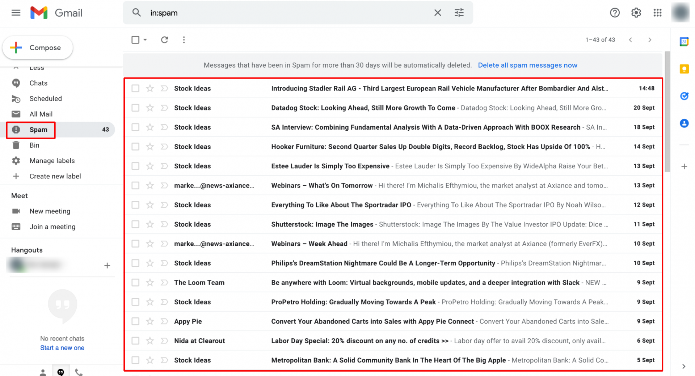This screenshot has height=376, width=695.
Task: Open the select dropdown arrow
Action: [145, 40]
